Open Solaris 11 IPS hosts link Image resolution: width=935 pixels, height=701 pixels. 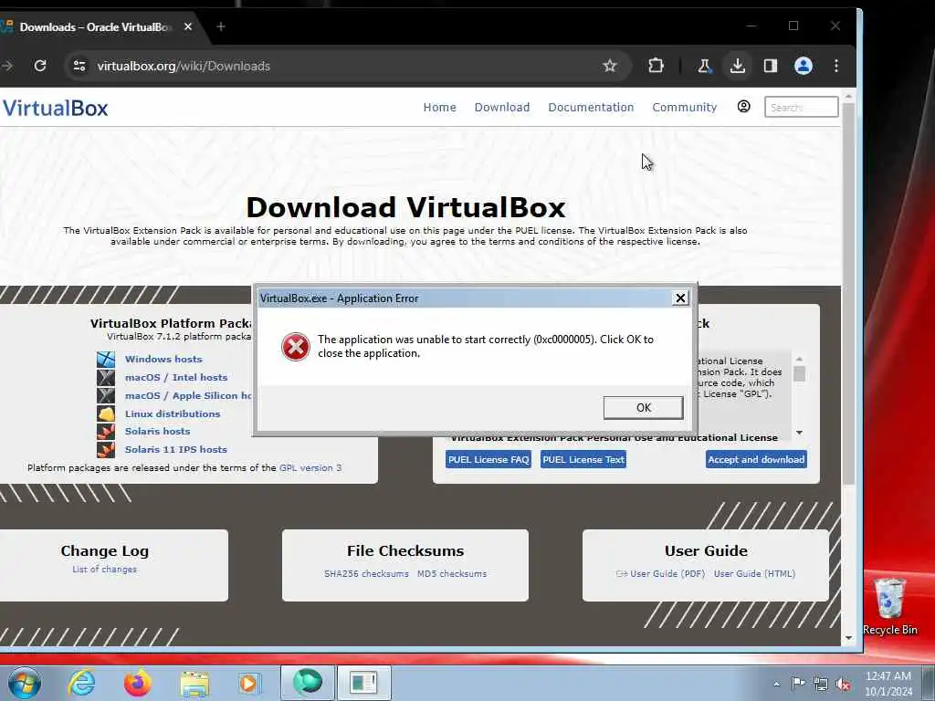point(176,449)
